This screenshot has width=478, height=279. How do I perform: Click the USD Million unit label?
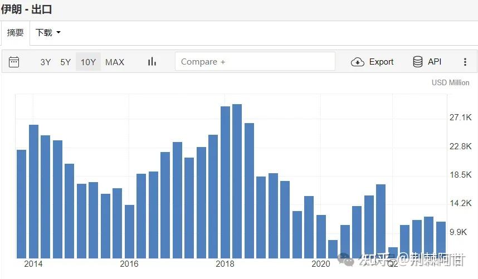(450, 82)
